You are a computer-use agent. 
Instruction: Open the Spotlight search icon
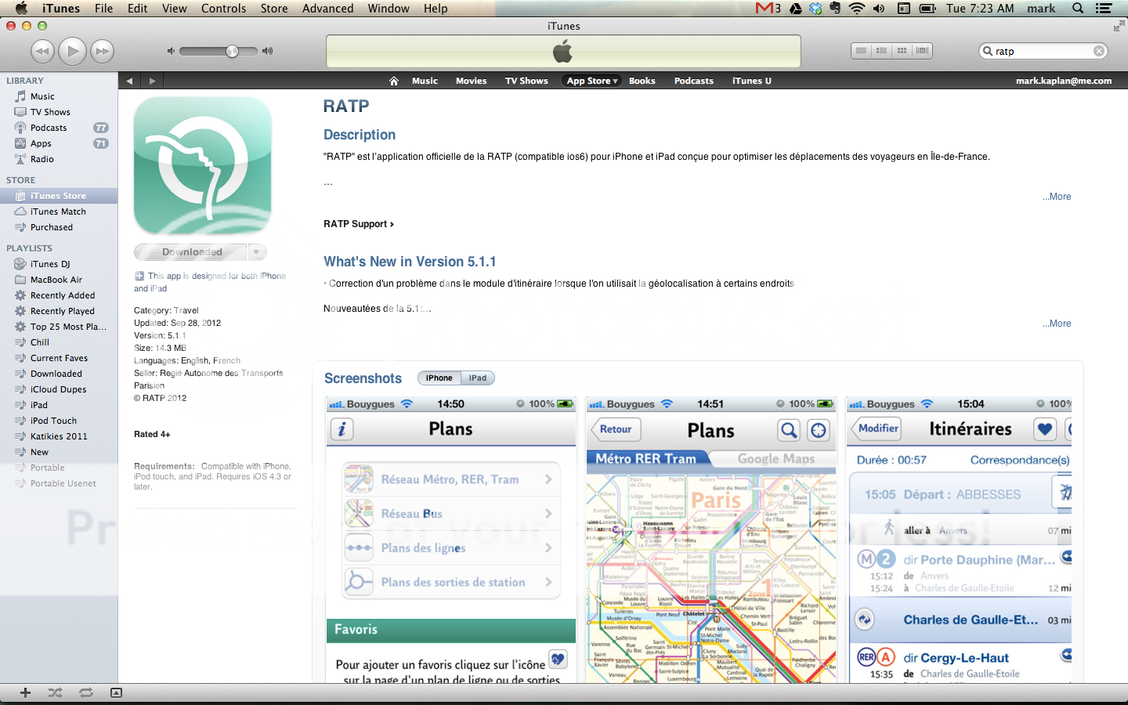click(x=1078, y=9)
